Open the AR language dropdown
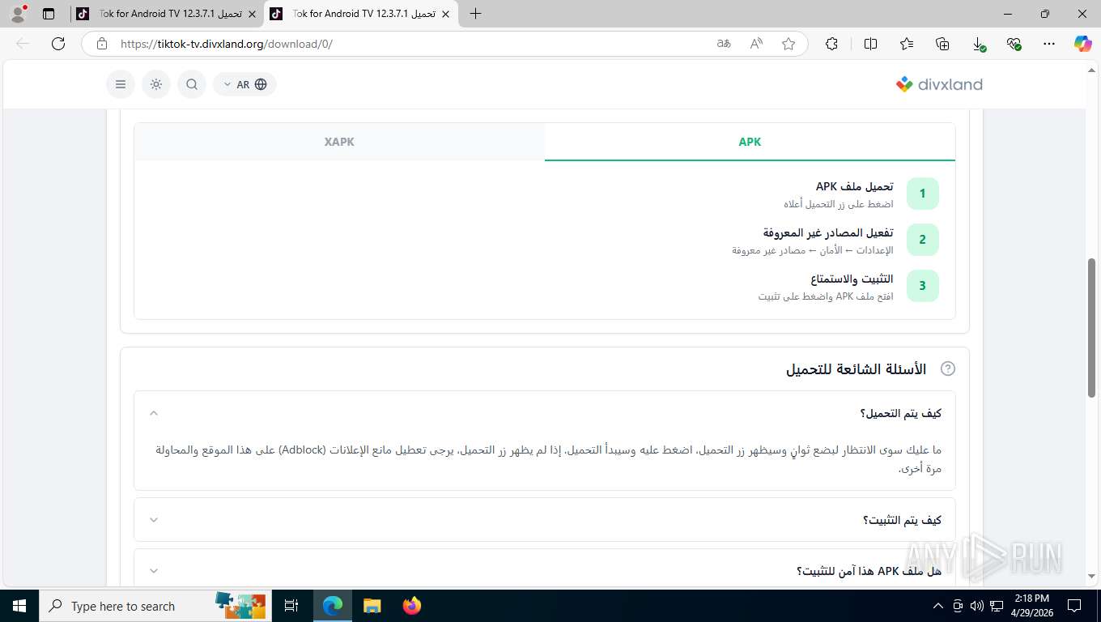 tap(244, 84)
